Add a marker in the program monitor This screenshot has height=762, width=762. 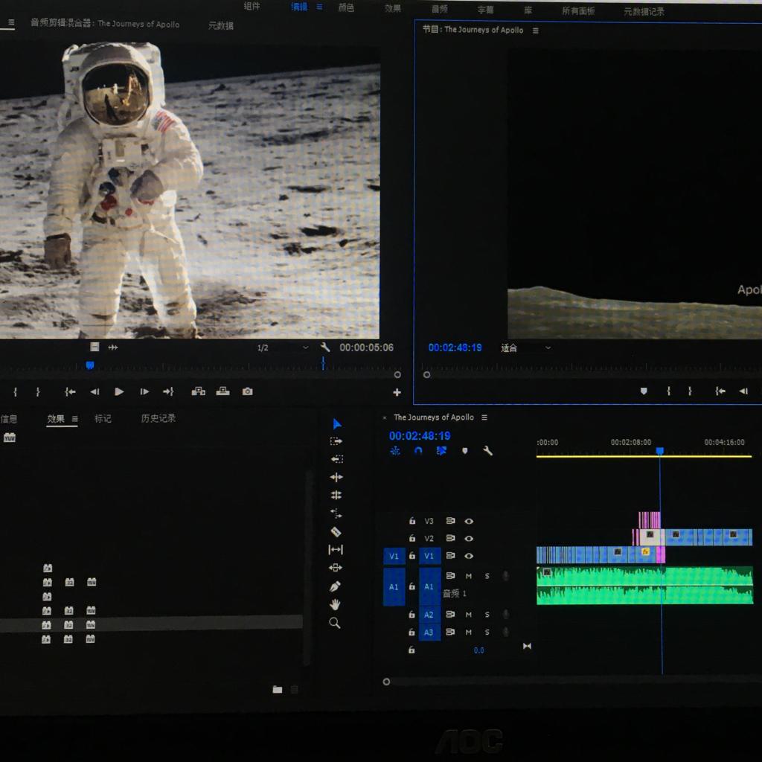[644, 391]
